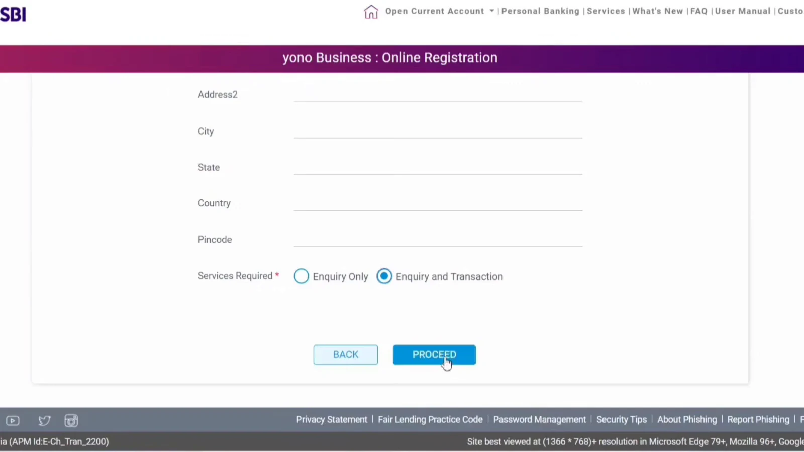Image resolution: width=804 pixels, height=452 pixels.
Task: Open the FAQ menu item
Action: click(x=698, y=11)
